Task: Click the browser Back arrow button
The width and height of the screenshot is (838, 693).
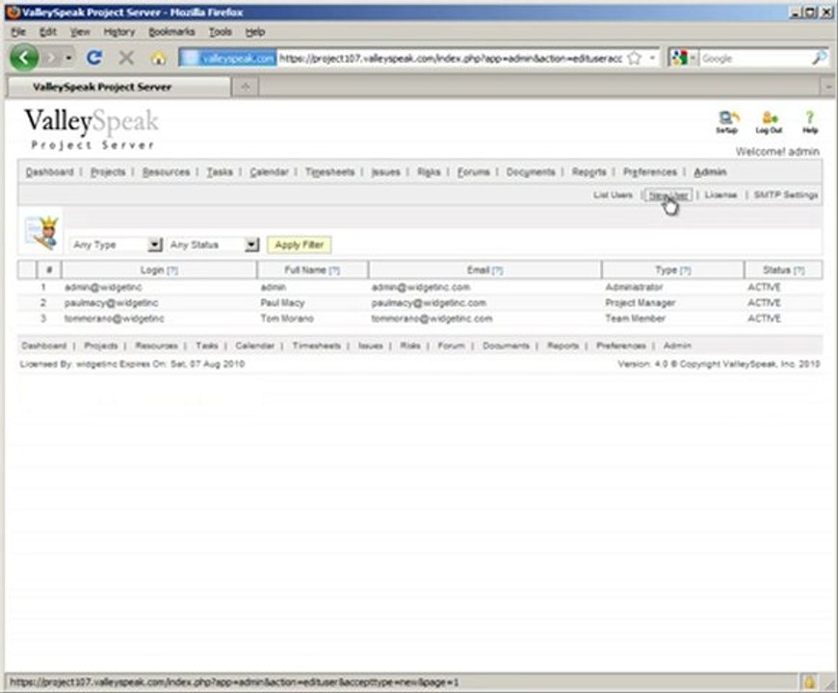Action: 24,57
